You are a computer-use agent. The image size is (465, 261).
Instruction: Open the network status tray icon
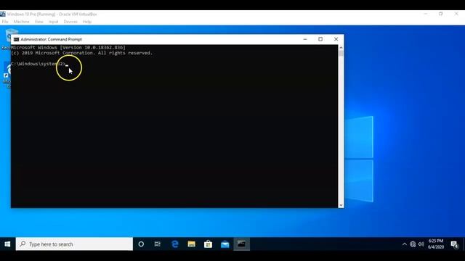click(x=413, y=244)
